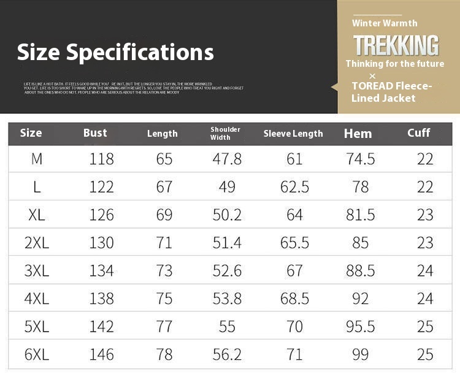Select the XL size row label

tap(37, 215)
